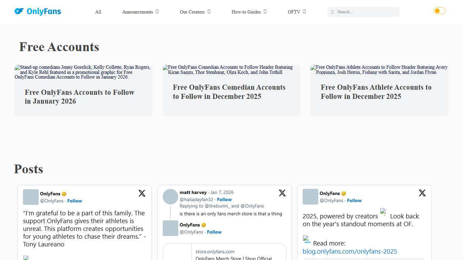
Task: Select the All menu item
Action: tap(98, 12)
